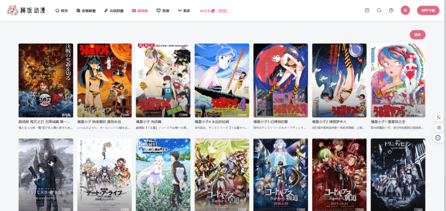Open the Re:Zero movie poster
This screenshot has width=446, height=211.
(x=163, y=175)
